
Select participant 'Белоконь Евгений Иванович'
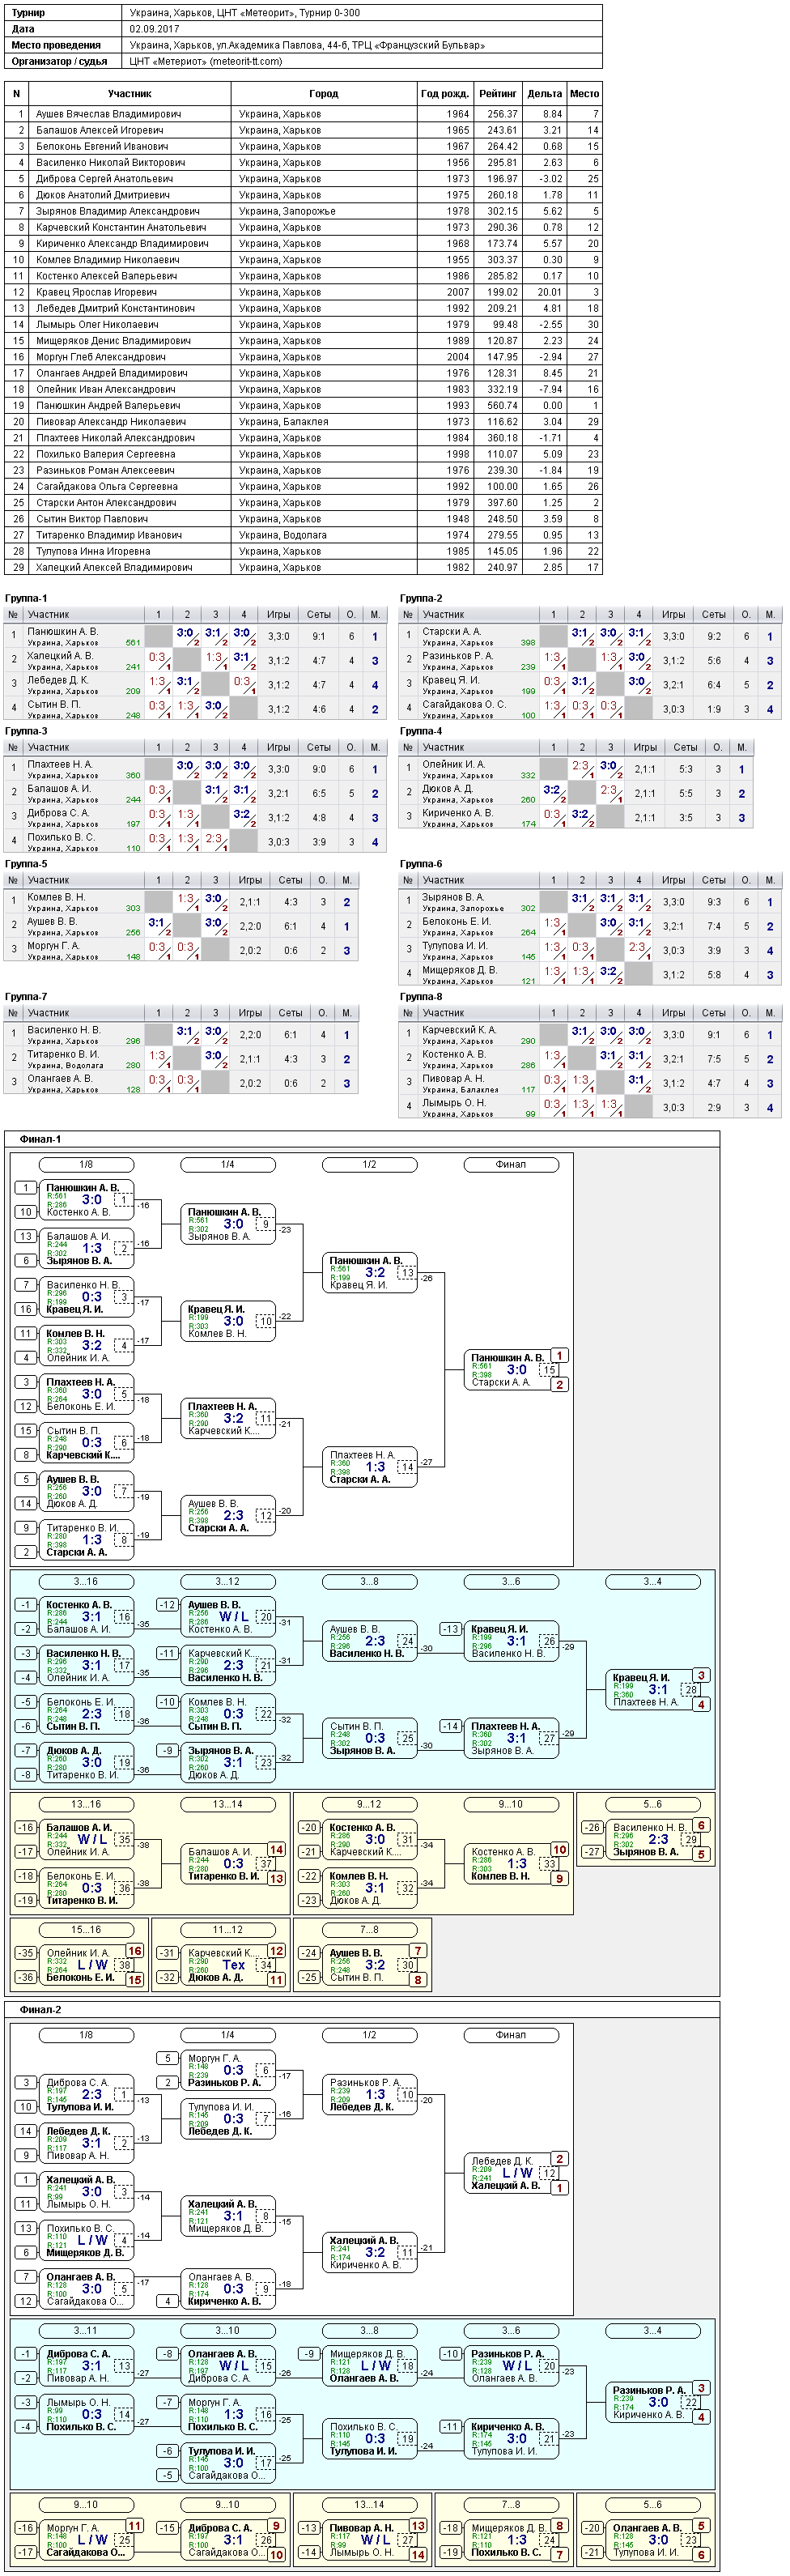coord(102,146)
